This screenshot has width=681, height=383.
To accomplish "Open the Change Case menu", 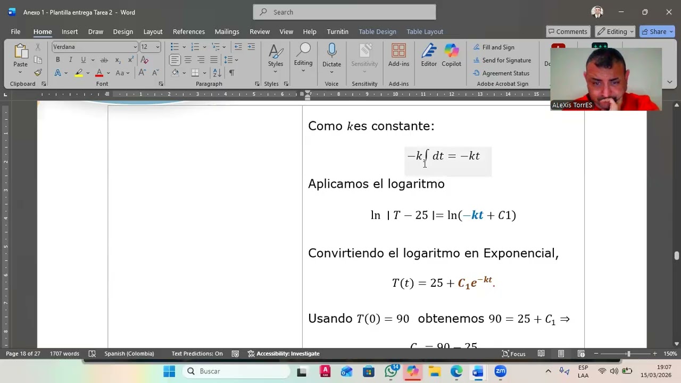I will [122, 73].
